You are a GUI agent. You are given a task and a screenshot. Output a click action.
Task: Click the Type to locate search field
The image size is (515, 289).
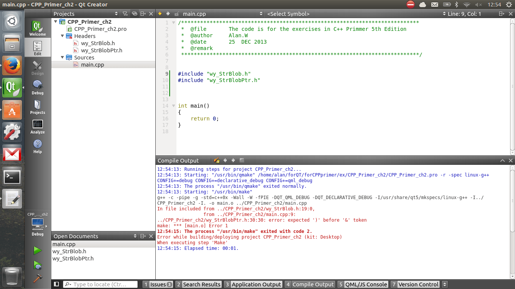100,284
